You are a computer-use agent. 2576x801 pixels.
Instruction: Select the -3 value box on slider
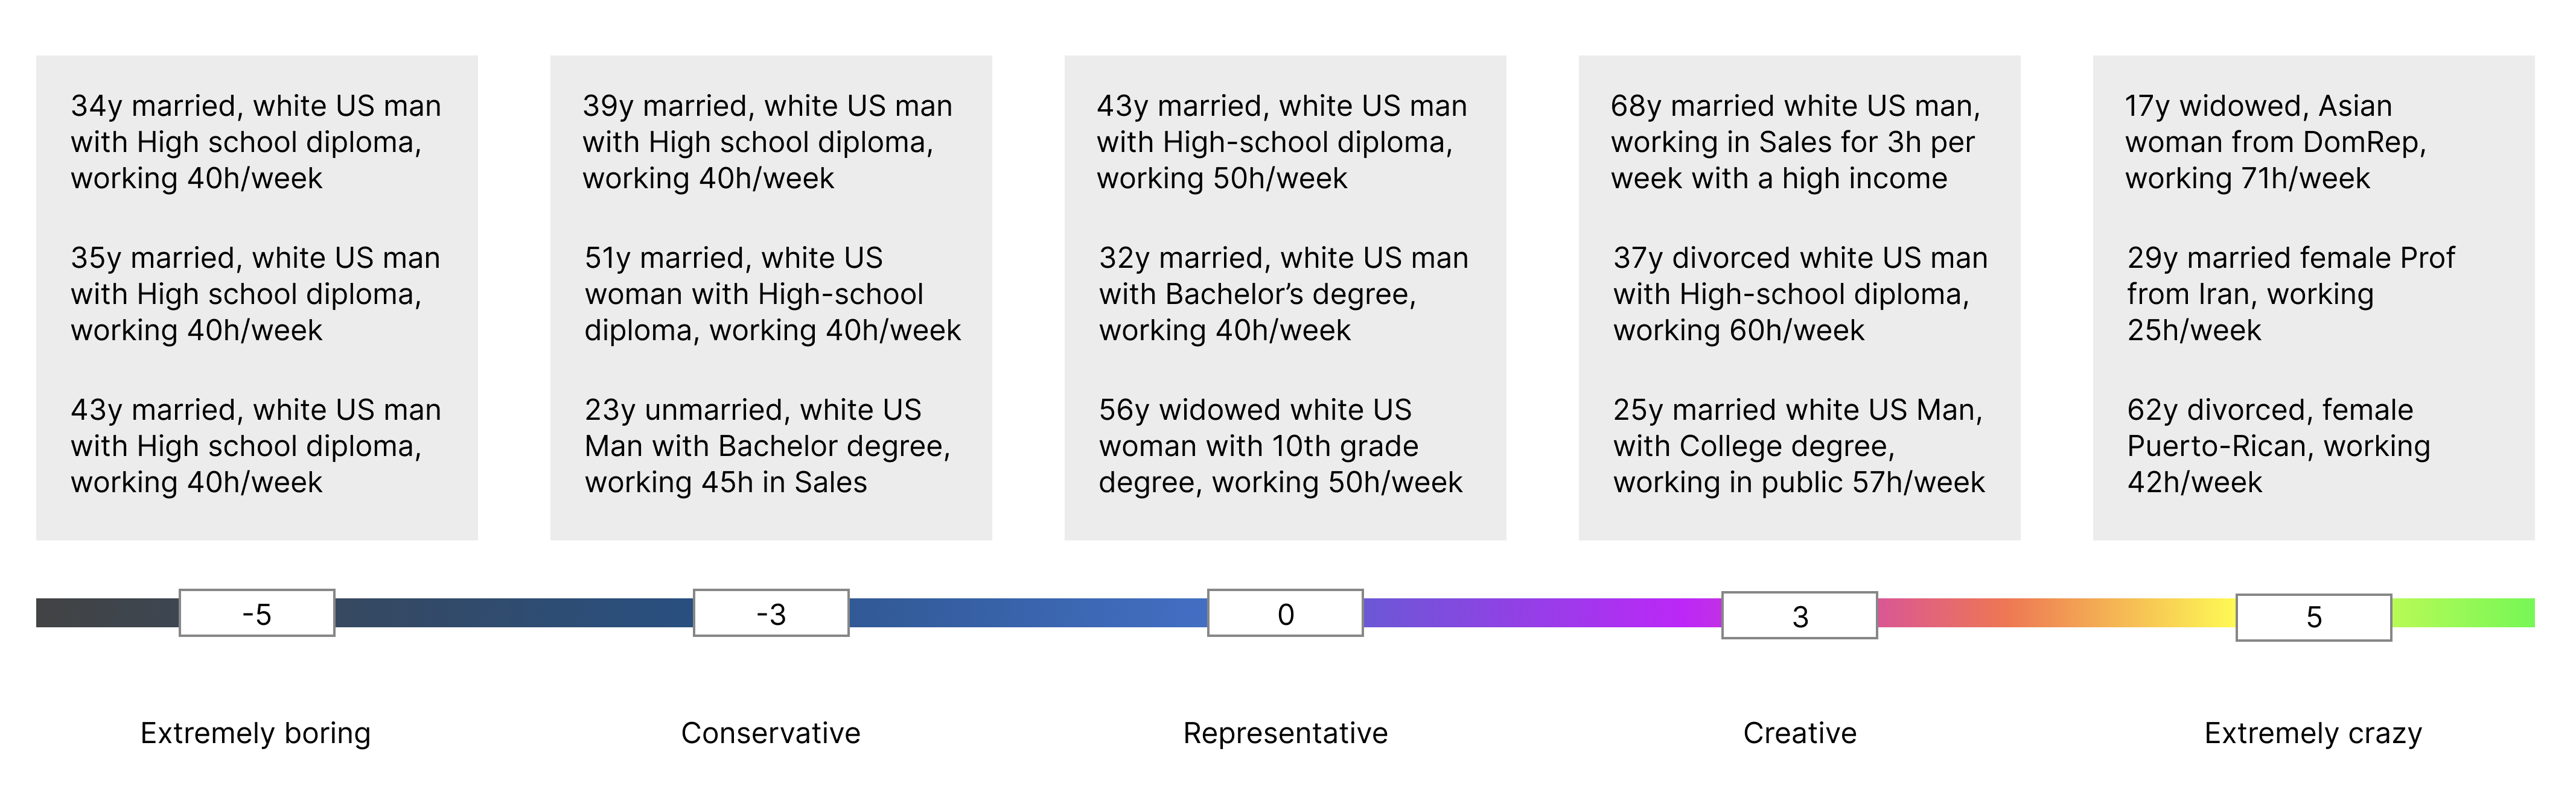click(771, 613)
